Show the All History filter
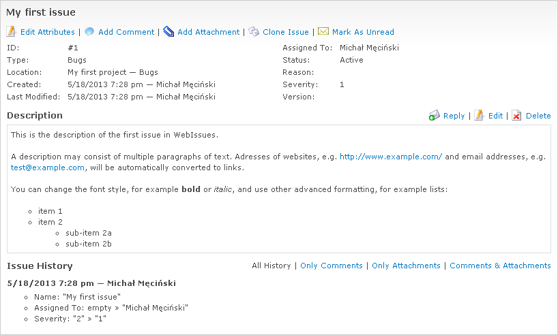558x335 pixels. click(x=271, y=266)
